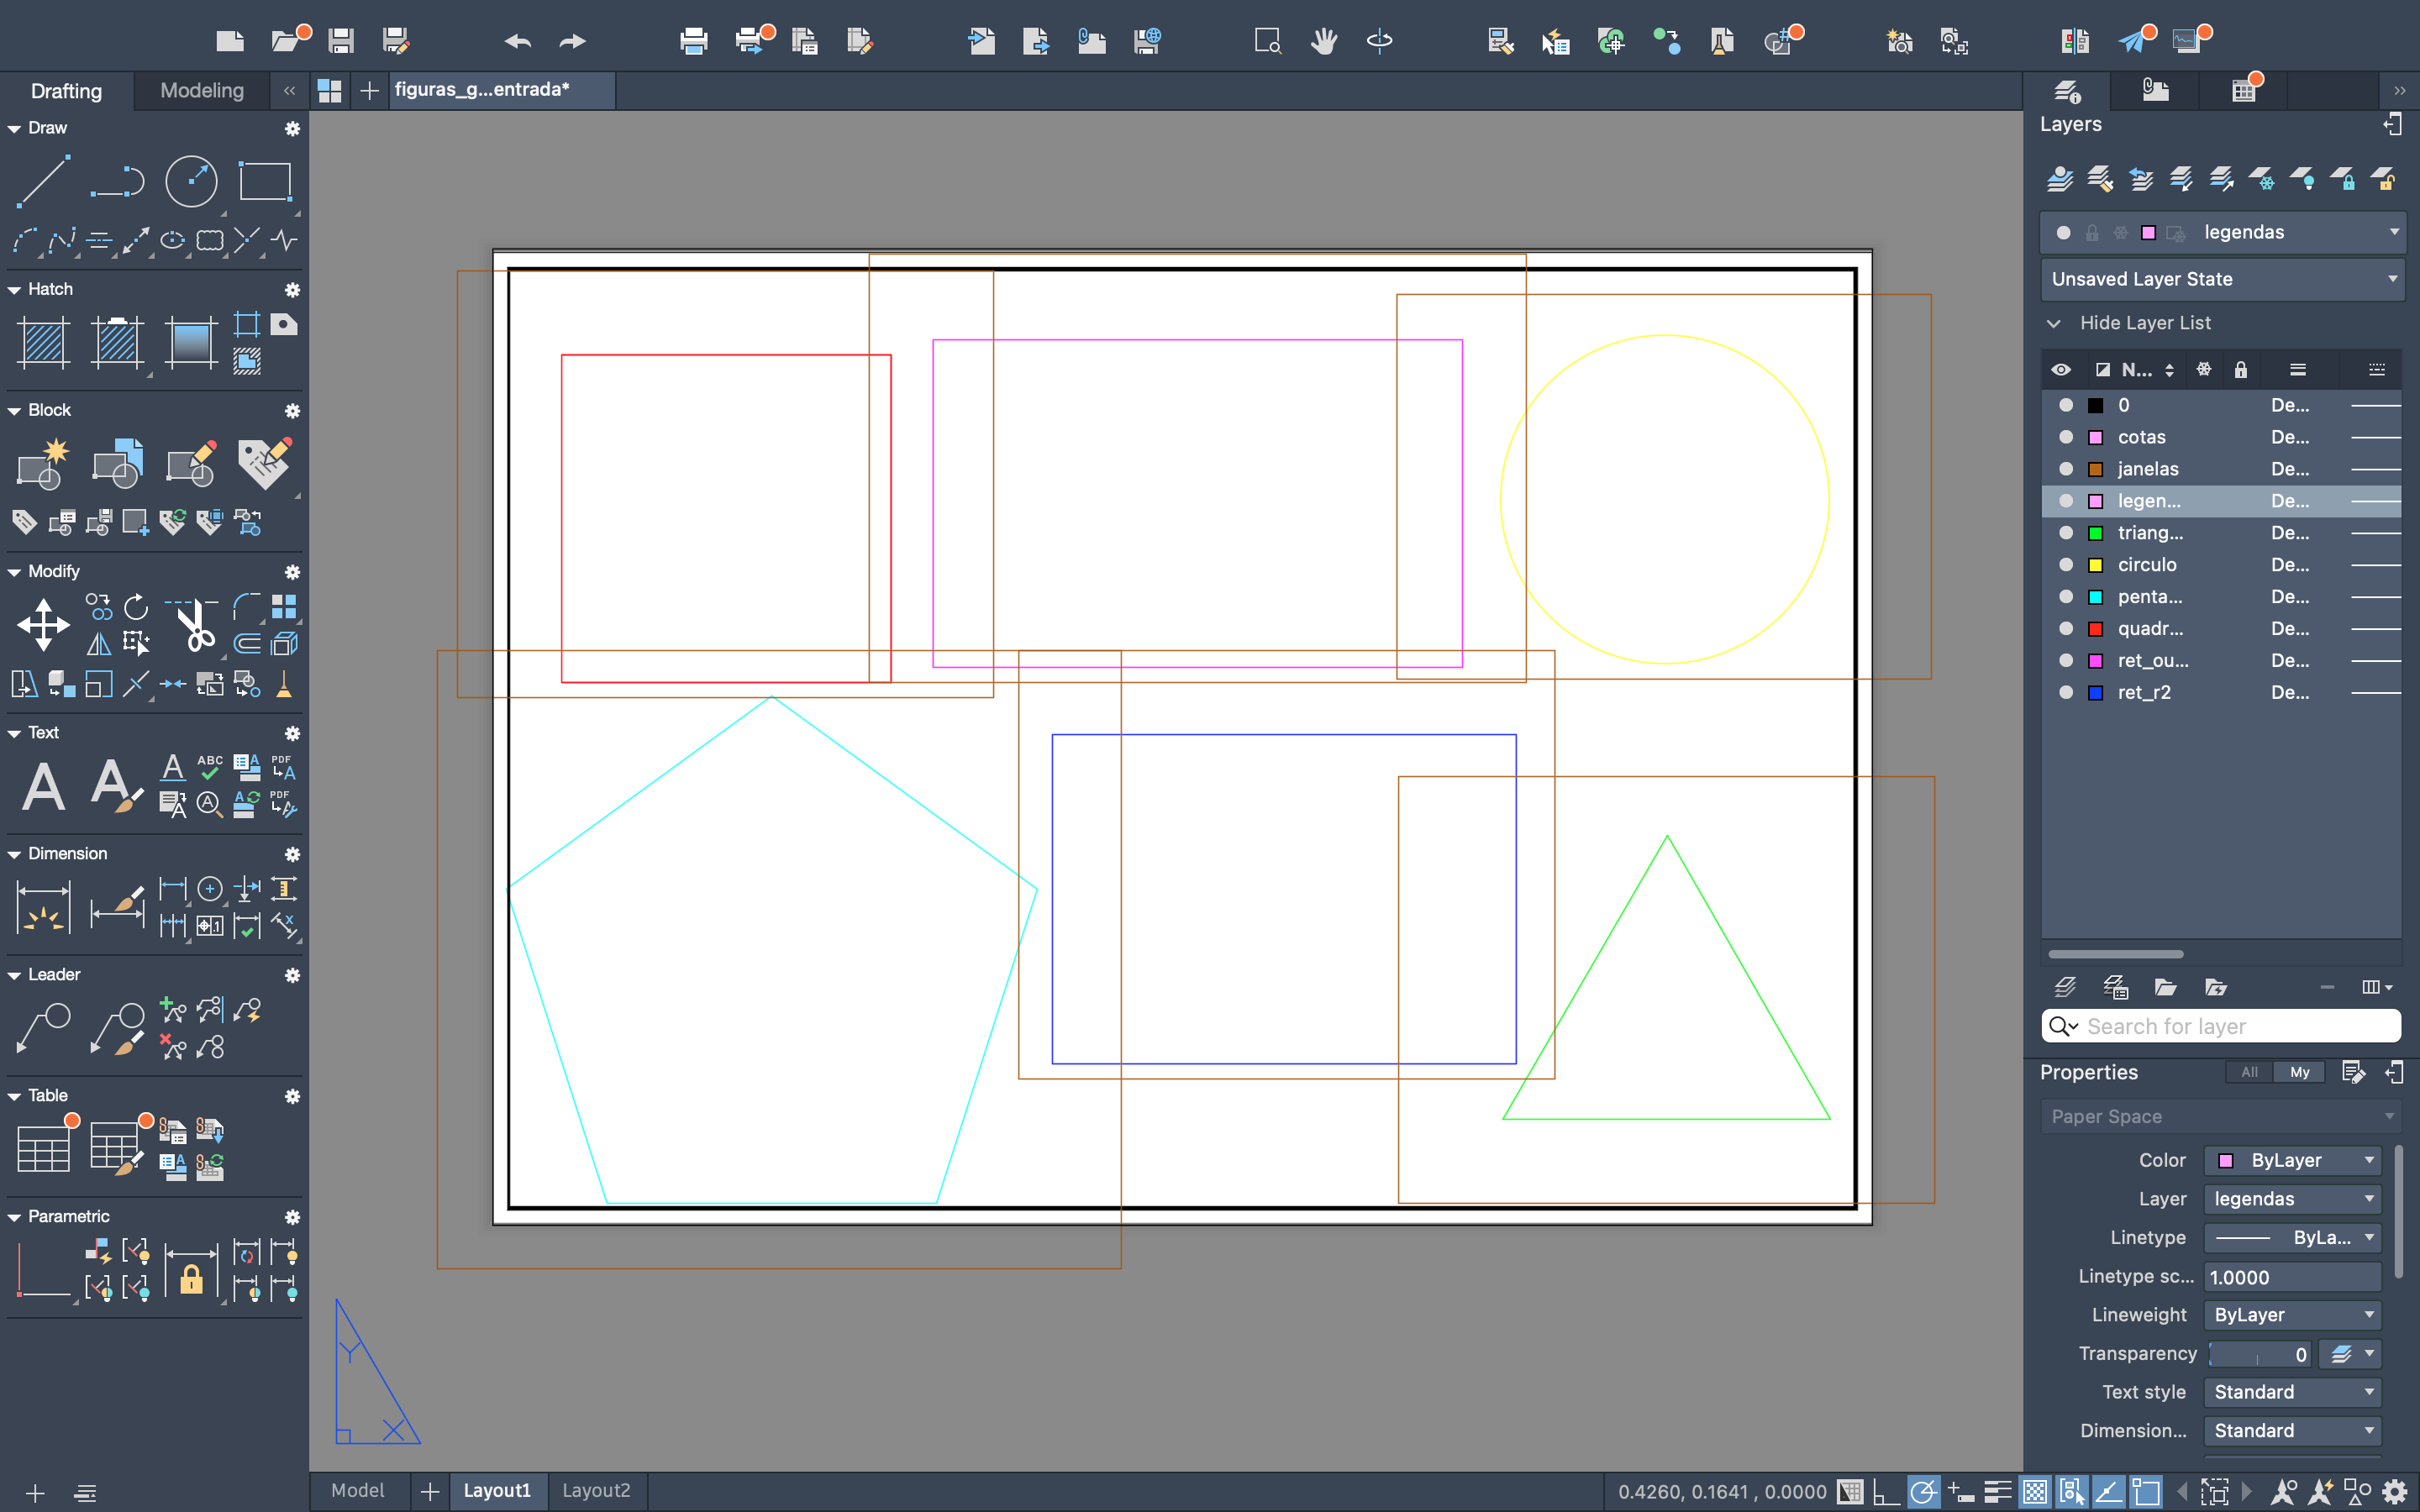Toggle visibility of circulo layer
Viewport: 2420px width, 1512px height.
coord(2065,565)
